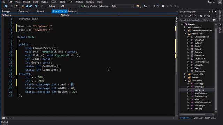223x125 pixels.
Task: Open the Debug menu
Action: click(44, 2)
